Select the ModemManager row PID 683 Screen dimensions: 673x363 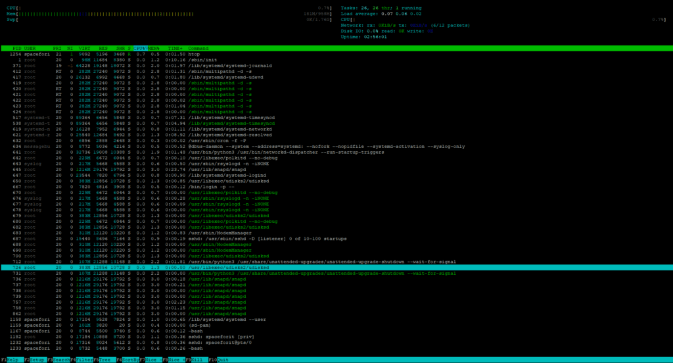pyautogui.click(x=336, y=233)
